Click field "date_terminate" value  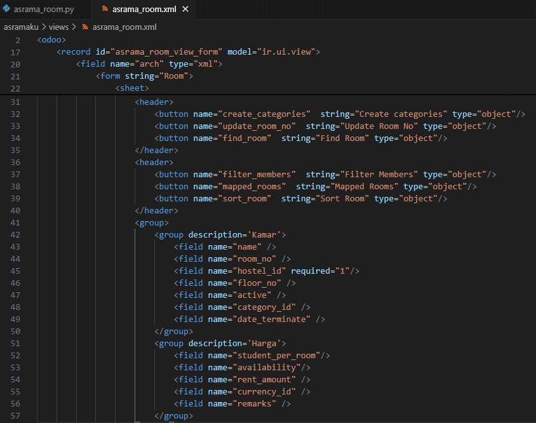coord(271,319)
